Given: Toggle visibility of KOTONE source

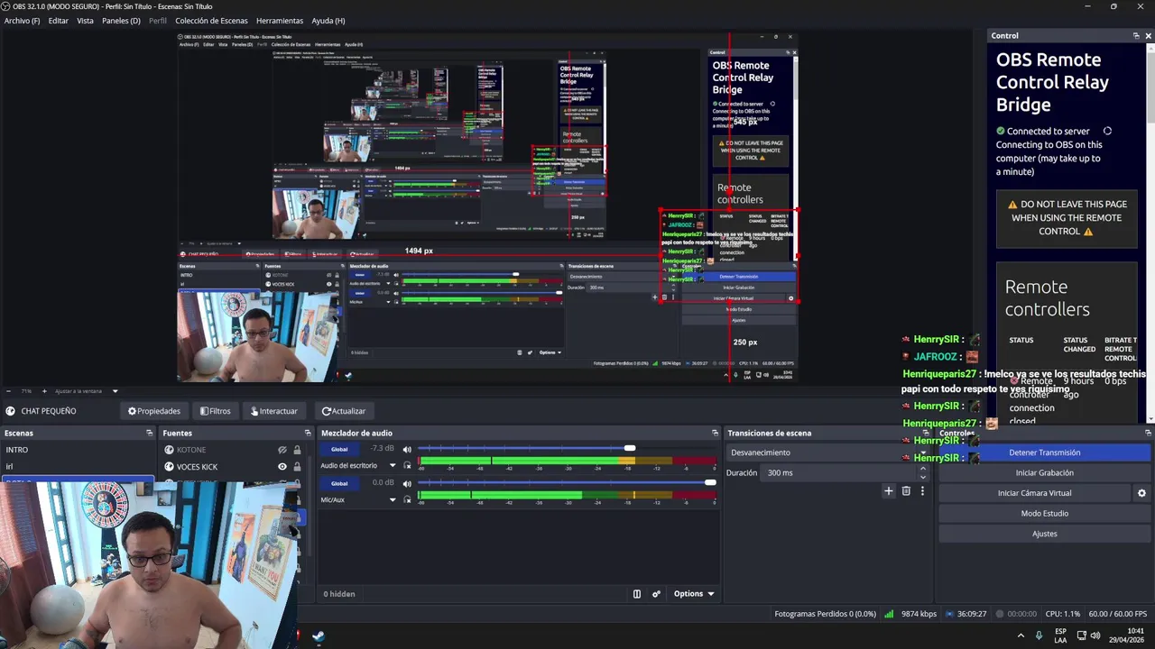Looking at the screenshot, I should [282, 450].
